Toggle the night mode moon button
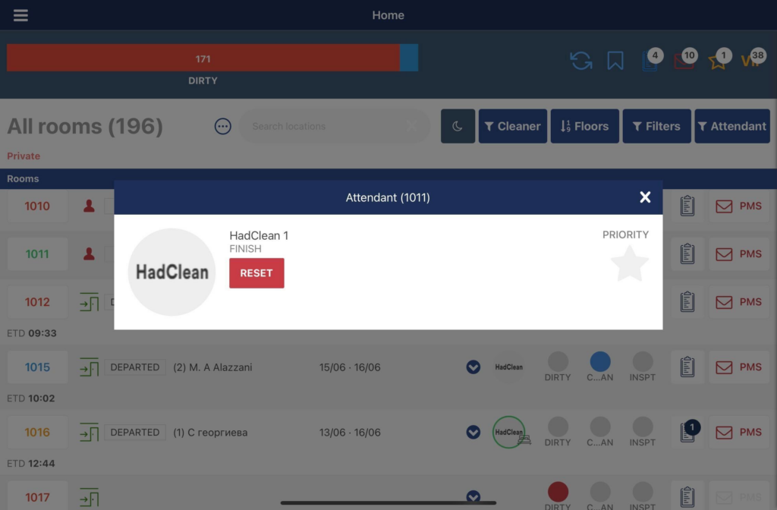The image size is (777, 510). [458, 126]
